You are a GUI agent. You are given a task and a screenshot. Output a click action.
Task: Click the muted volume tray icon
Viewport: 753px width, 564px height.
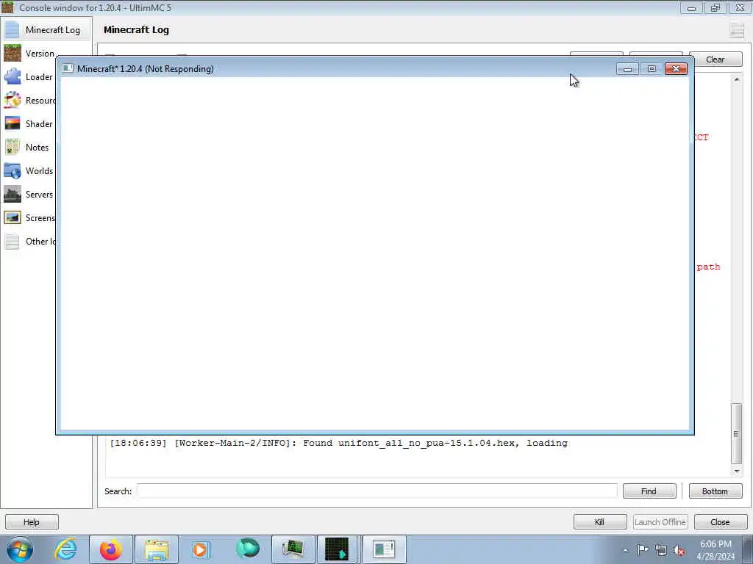coord(679,551)
